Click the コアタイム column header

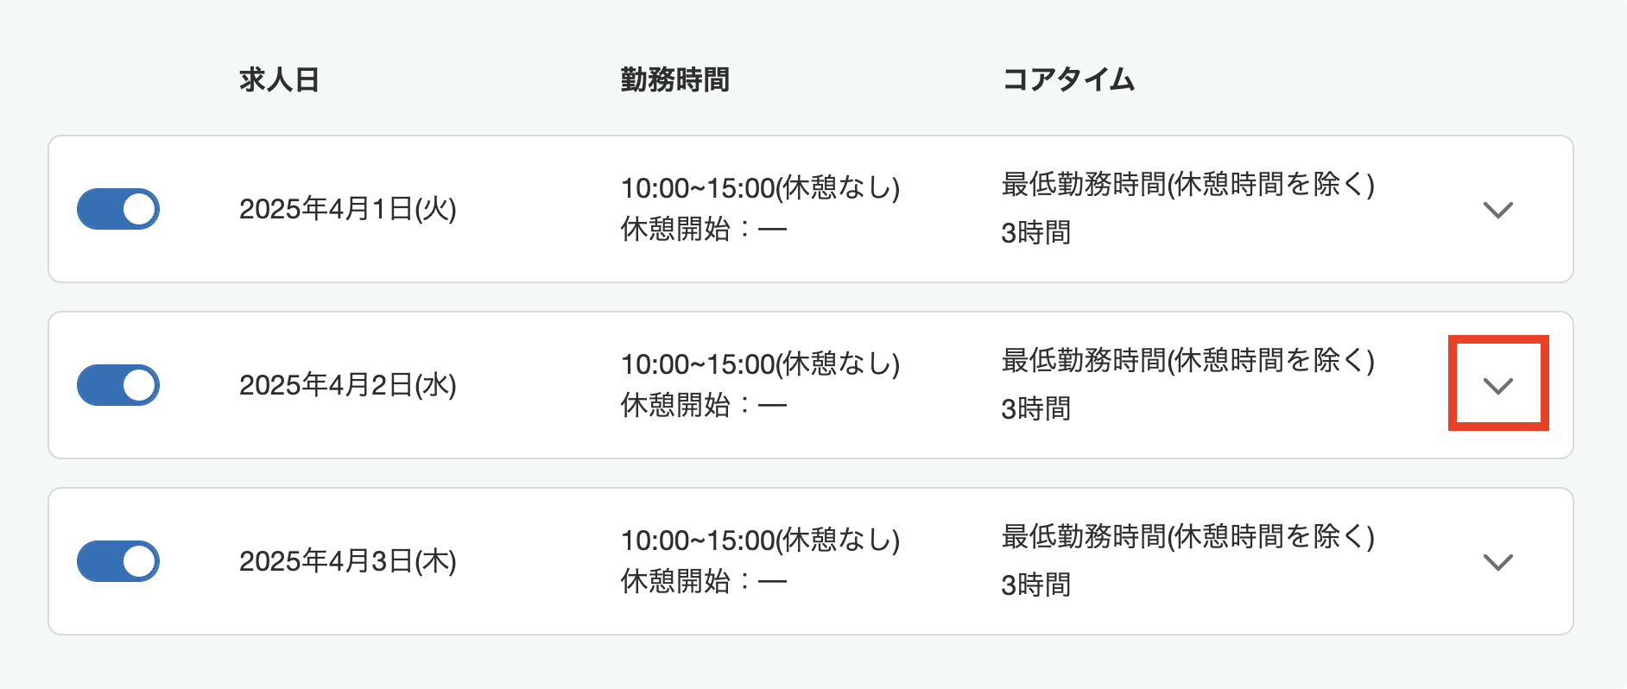click(1068, 79)
